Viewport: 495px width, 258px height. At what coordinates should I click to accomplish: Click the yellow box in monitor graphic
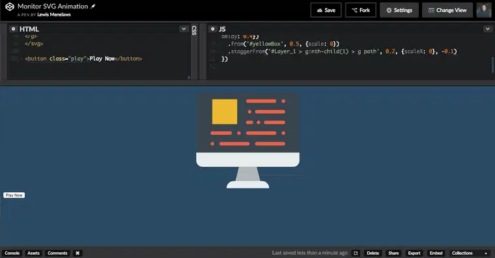click(x=225, y=111)
